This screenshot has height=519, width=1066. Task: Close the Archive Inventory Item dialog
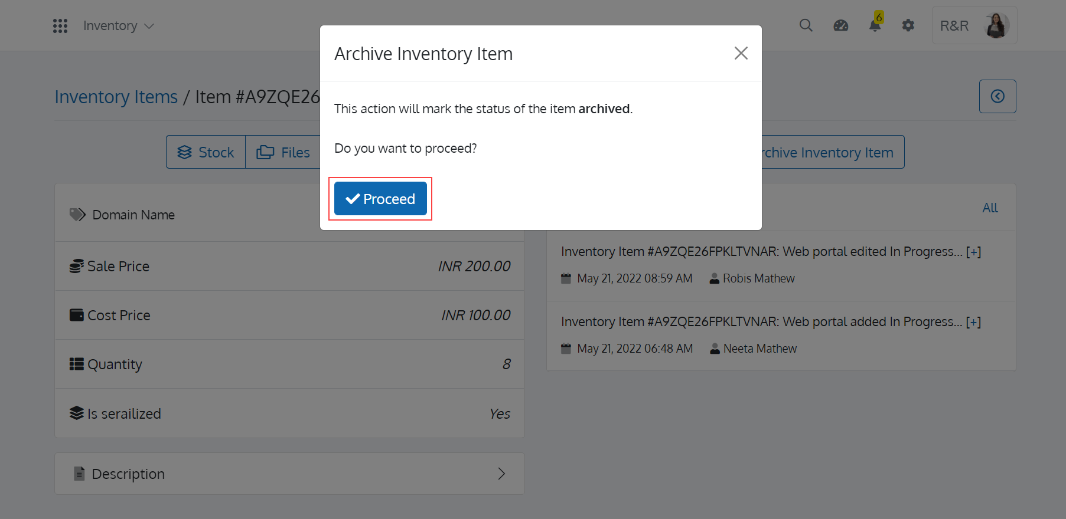[x=741, y=53]
